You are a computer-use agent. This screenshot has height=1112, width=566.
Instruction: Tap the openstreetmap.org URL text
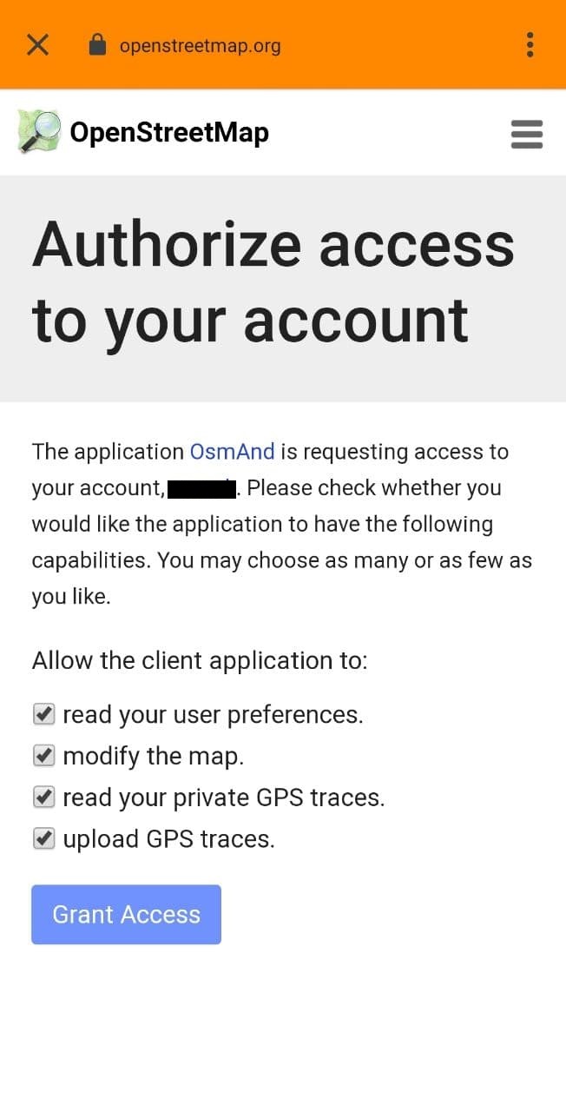(200, 46)
